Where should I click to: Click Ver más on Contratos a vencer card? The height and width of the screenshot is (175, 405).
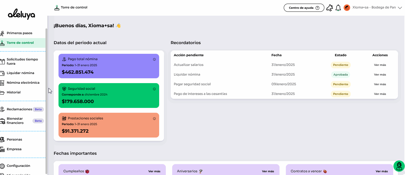tap(382, 171)
